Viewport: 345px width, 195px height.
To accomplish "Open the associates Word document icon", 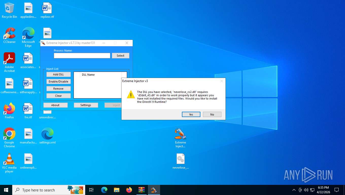I will click(28, 61).
